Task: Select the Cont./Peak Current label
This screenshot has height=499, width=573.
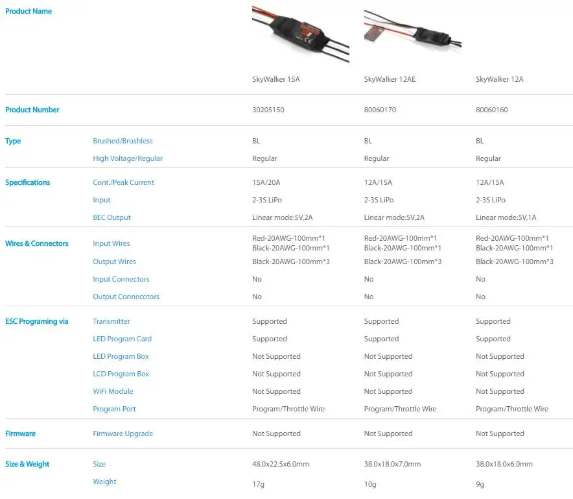Action: pos(124,182)
